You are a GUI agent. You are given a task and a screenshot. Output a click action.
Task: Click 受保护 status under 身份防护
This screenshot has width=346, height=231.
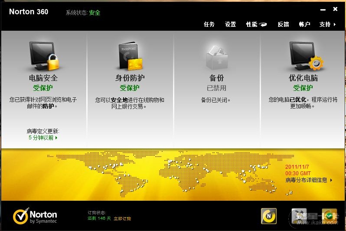(x=130, y=88)
